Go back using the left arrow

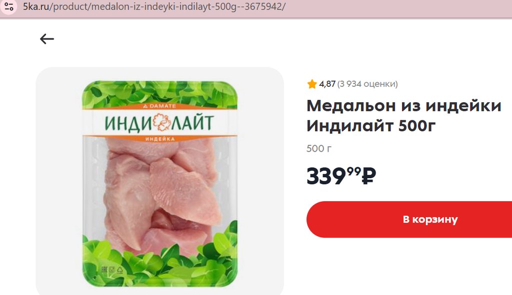(x=46, y=39)
